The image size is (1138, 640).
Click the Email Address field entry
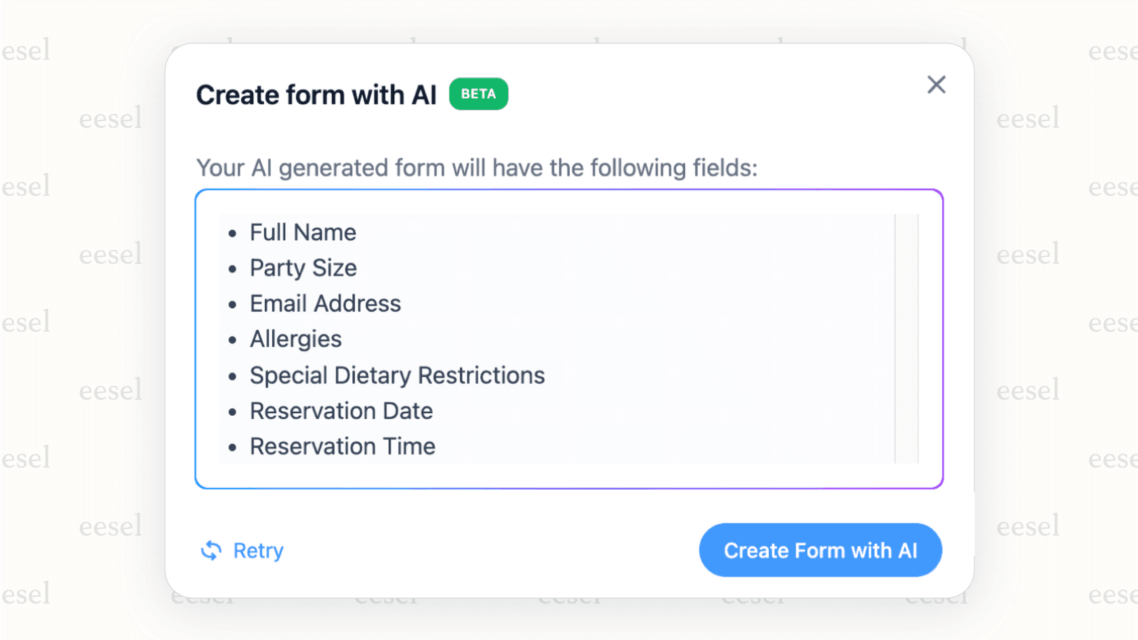(x=325, y=303)
